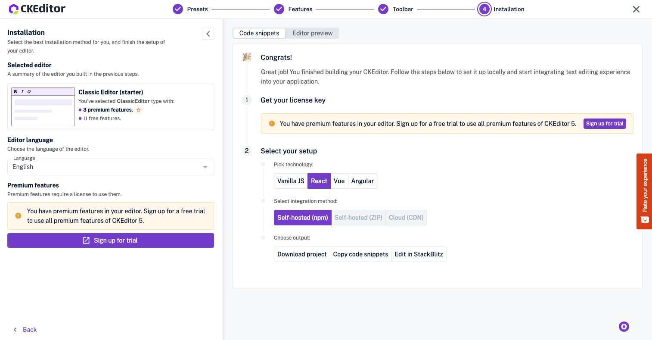The image size is (652, 340).
Task: Click Sign up for trial in sidebar
Action: coord(111,240)
